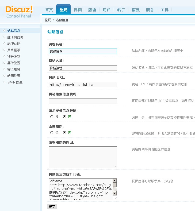Select 註冊與訪問 in the sidebar
Image resolution: width=195 pixels, height=211 pixels.
15,37
